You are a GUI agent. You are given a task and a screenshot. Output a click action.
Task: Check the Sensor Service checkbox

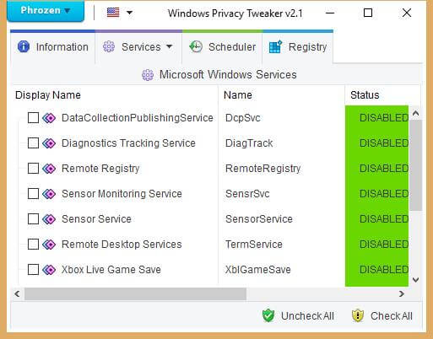click(33, 219)
